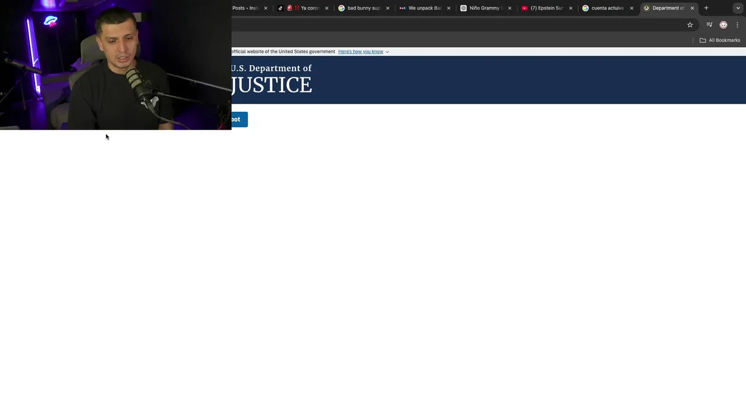Close the '(7) Epstein' YouTube tab
Screen dimensions: 746x419
pos(571,8)
